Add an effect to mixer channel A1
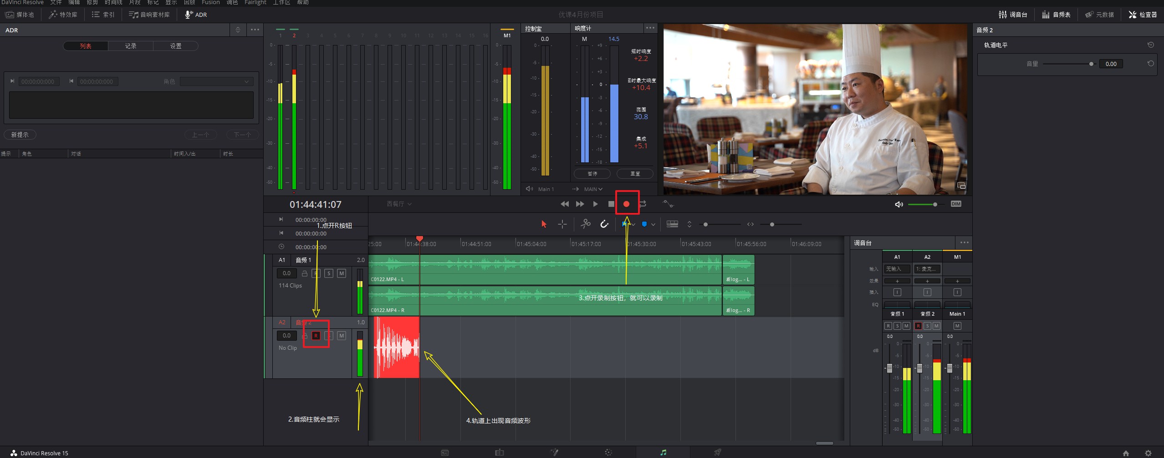The width and height of the screenshot is (1164, 458). pyautogui.click(x=897, y=281)
